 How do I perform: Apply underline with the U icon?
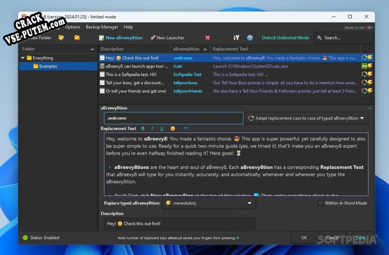point(162,129)
